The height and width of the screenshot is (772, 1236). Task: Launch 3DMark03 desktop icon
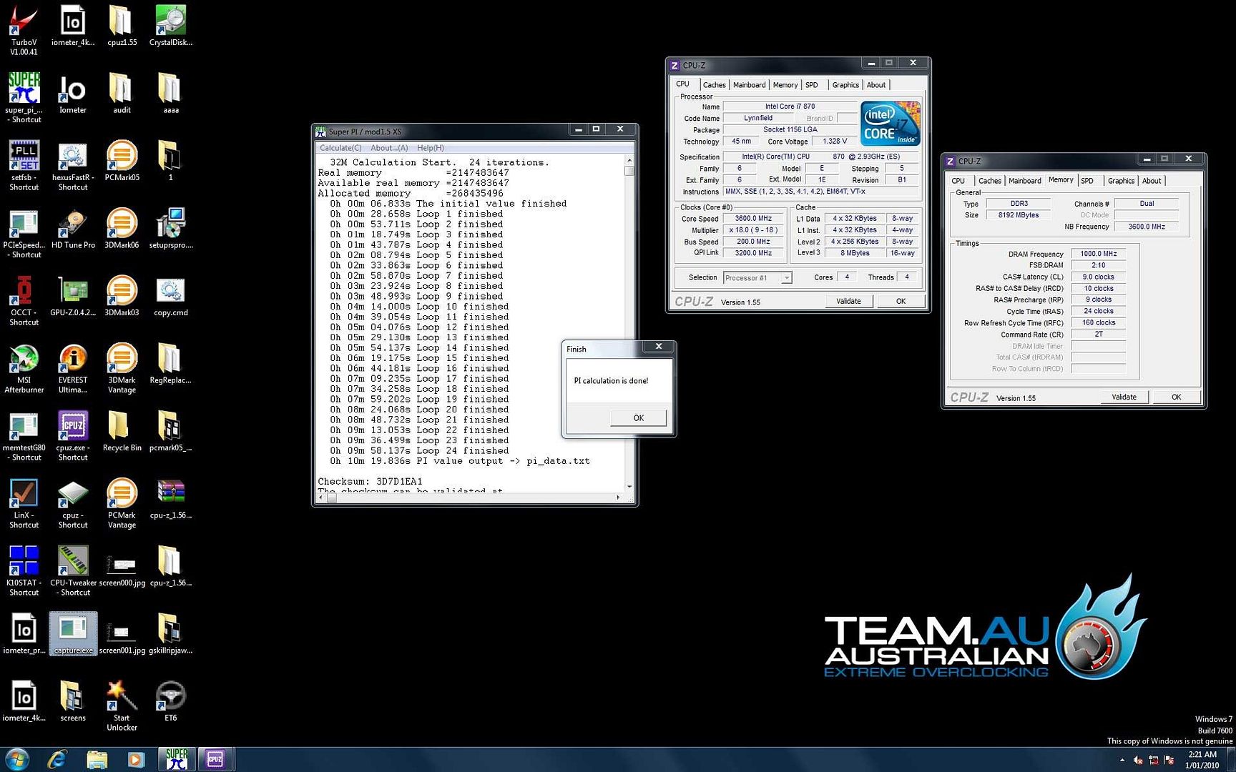click(122, 296)
